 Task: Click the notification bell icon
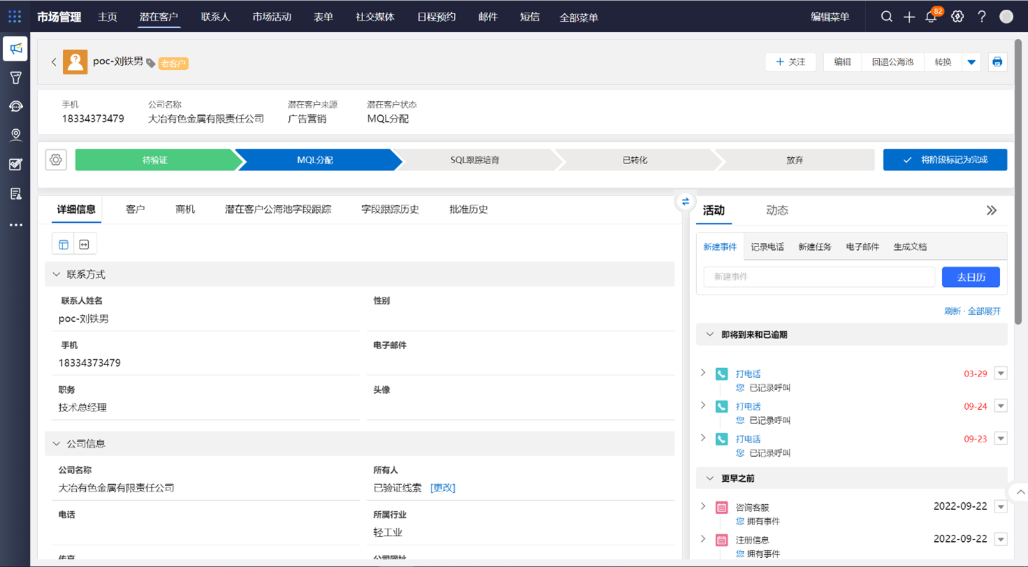coord(930,17)
